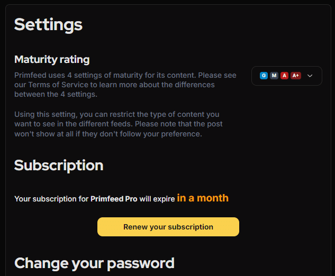Click the Settings page heading
Image resolution: width=335 pixels, height=276 pixels.
pos(48,24)
